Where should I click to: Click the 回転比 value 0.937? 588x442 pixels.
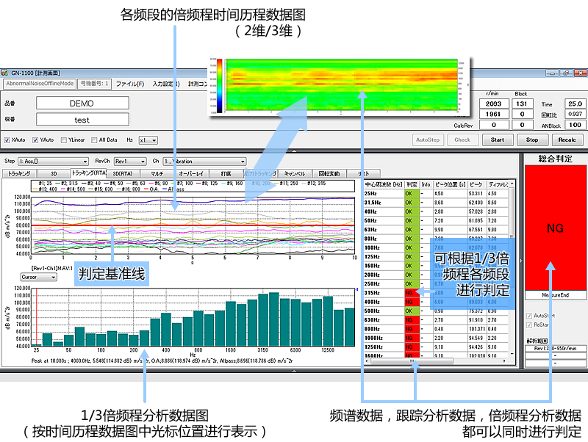click(575, 115)
